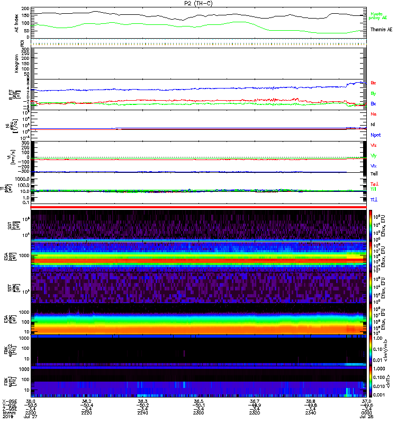This screenshot has width=397, height=424.
Task: Select the red Bz legend label
Action: pos(373,83)
